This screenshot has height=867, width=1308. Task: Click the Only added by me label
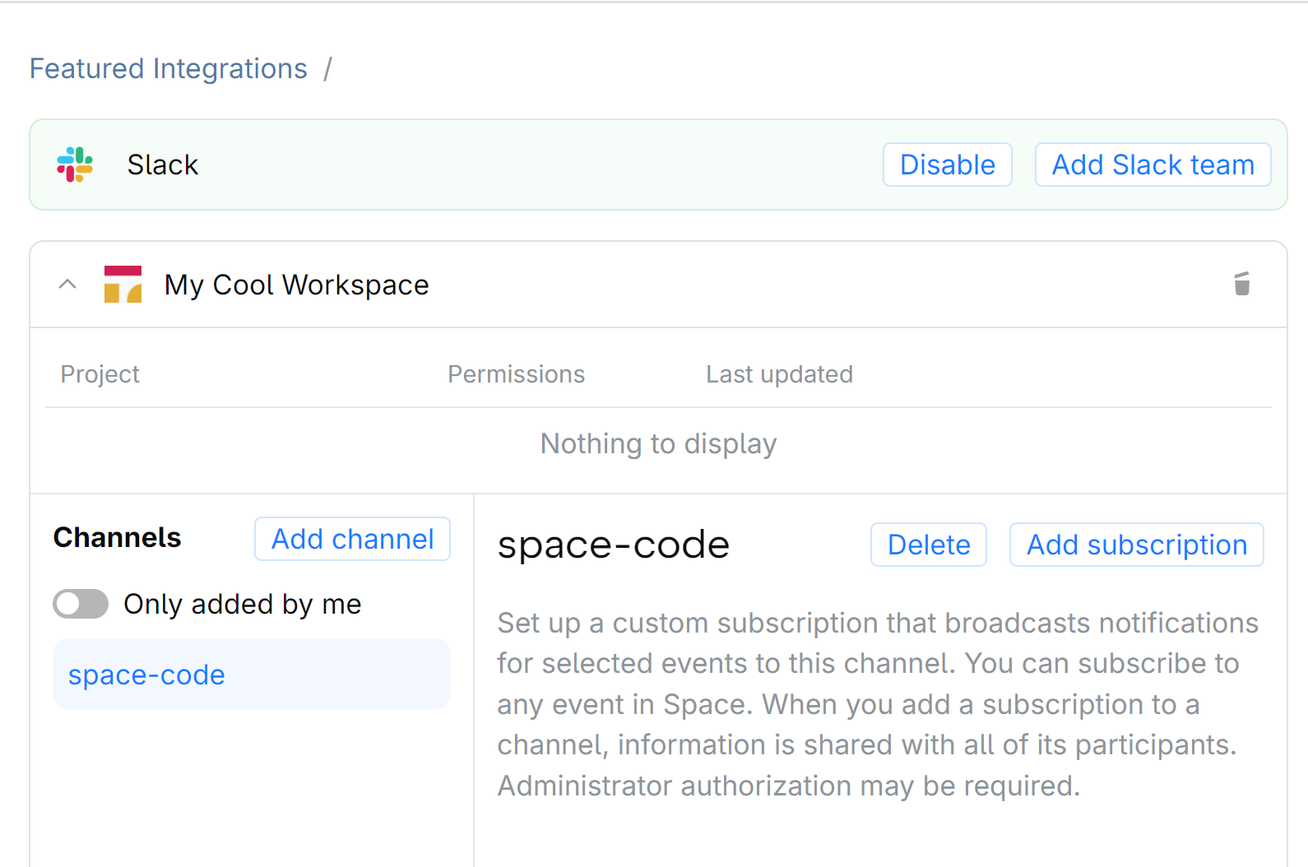click(x=242, y=604)
